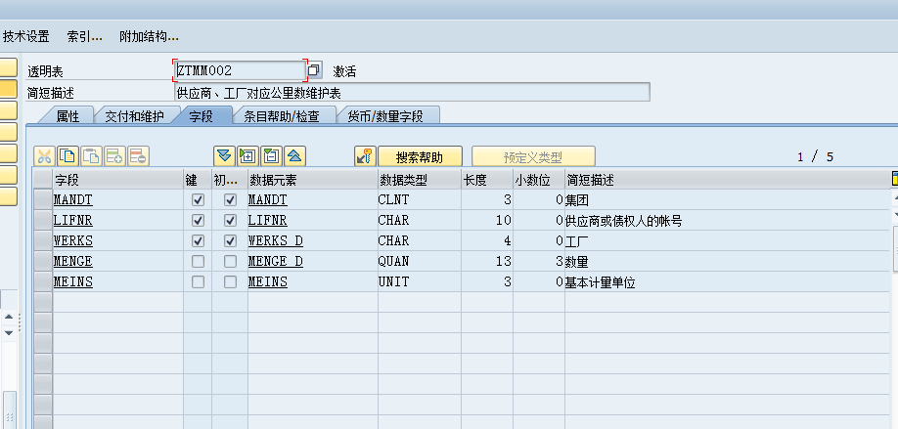Viewport: 898px width, 429px height.
Task: Open MENGE_D data element link
Action: (x=276, y=261)
